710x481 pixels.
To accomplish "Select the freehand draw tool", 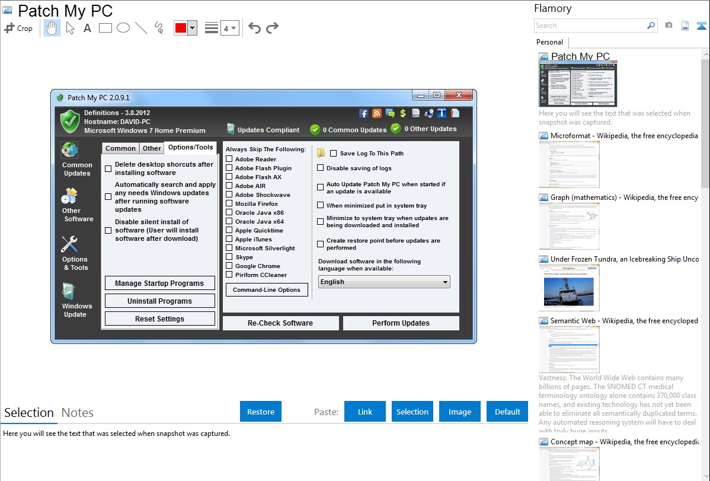I will [x=159, y=28].
